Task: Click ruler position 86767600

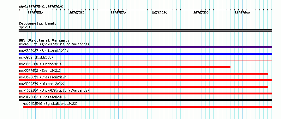Action: pos(242,13)
